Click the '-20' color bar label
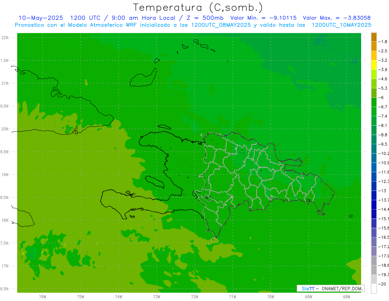The image size is (389, 301). click(x=383, y=284)
